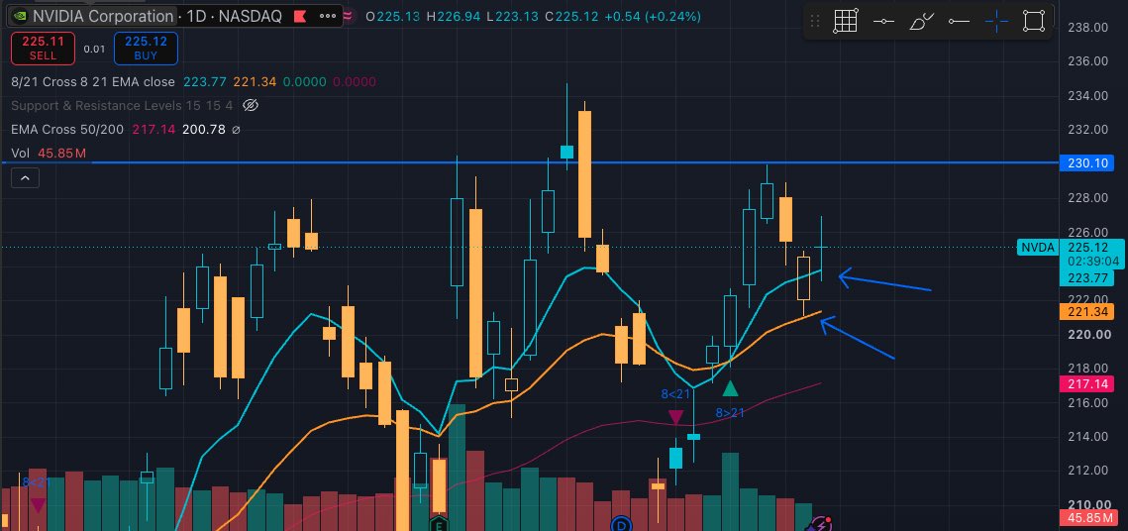Click the NVIDIA green logo icon
This screenshot has height=531, width=1128.
pos(21,16)
